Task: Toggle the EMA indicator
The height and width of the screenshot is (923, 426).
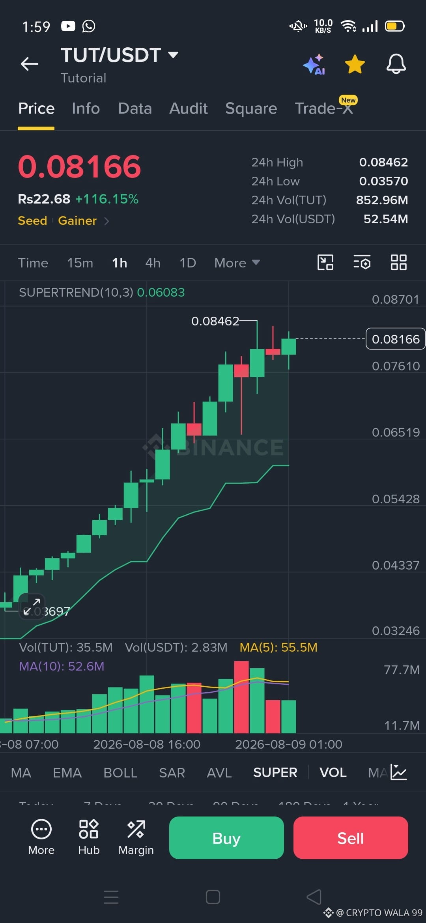Action: (67, 772)
